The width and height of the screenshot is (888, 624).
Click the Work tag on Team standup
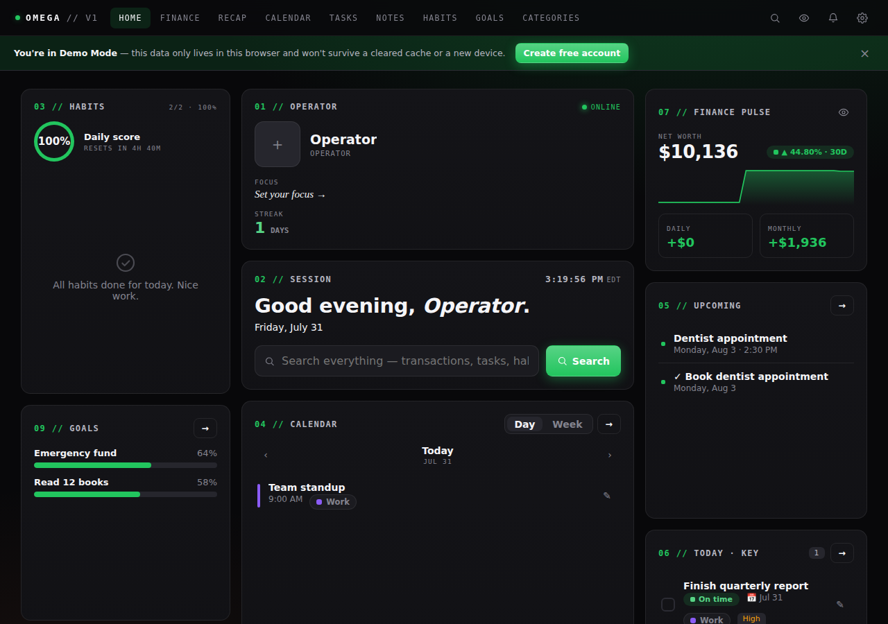click(x=333, y=502)
